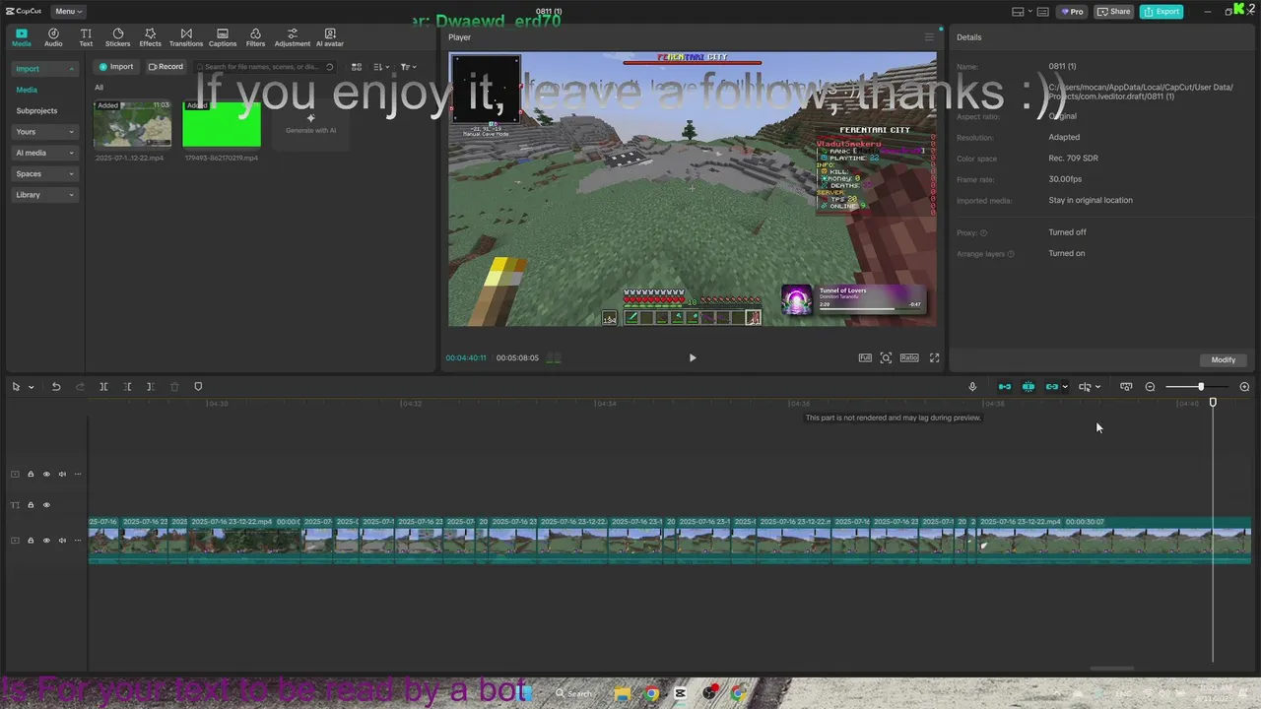Open the Effects panel
This screenshot has height=709, width=1261.
tap(150, 37)
